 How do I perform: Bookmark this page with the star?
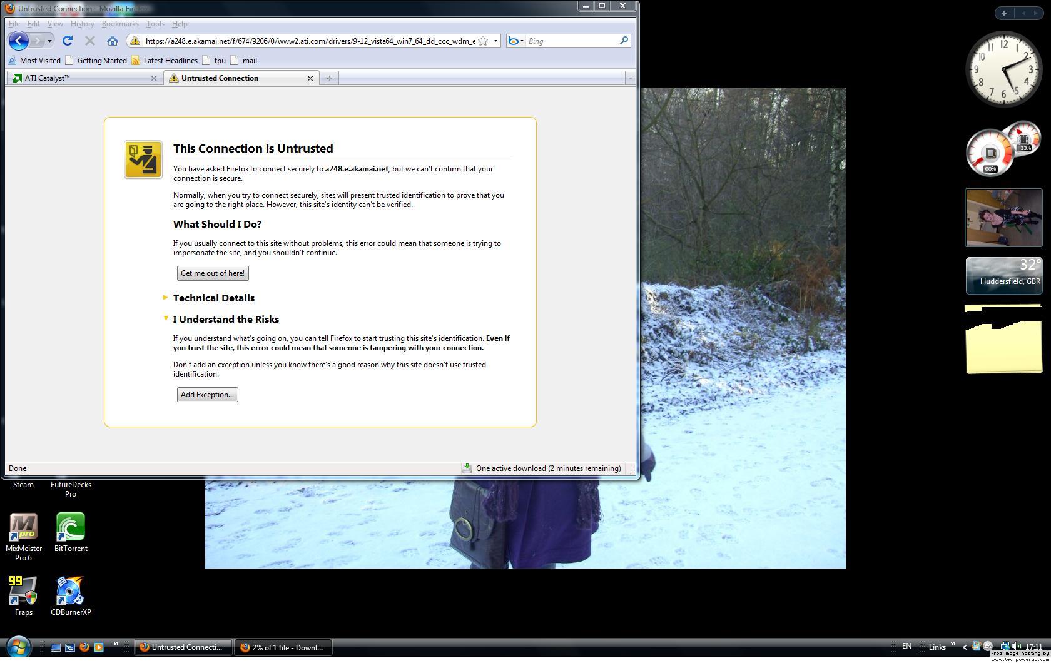[483, 41]
